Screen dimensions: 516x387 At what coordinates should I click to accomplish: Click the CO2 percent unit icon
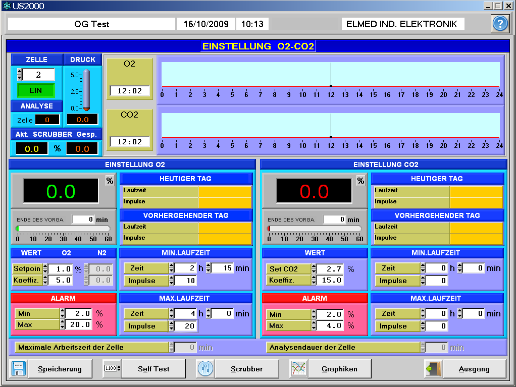(360, 181)
